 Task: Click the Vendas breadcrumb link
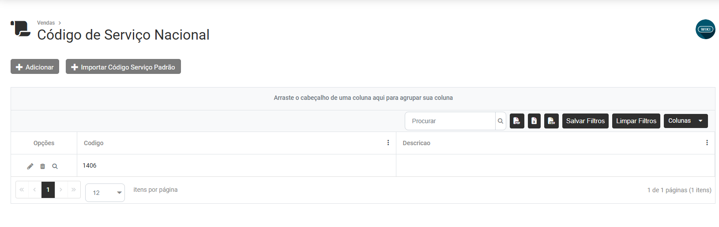pyautogui.click(x=46, y=23)
